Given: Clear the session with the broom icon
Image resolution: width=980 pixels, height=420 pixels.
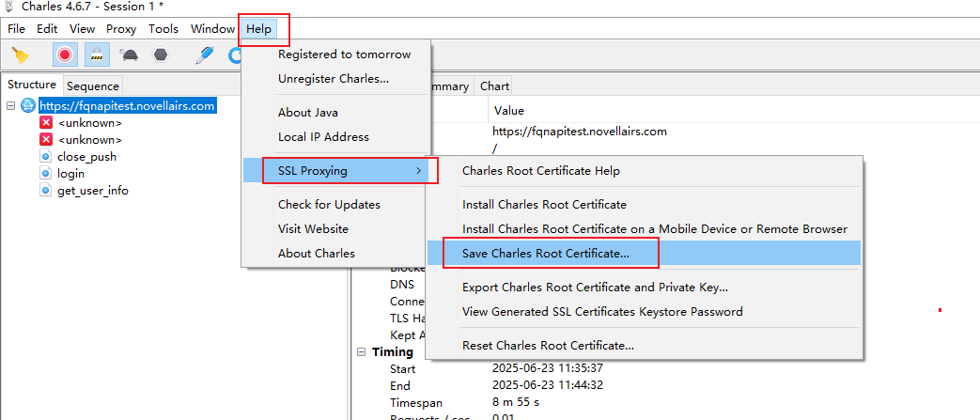Looking at the screenshot, I should (x=21, y=55).
